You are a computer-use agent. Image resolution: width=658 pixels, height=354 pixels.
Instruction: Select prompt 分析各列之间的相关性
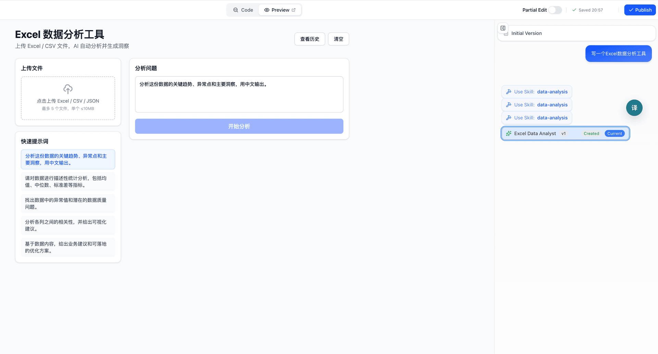[x=68, y=225]
